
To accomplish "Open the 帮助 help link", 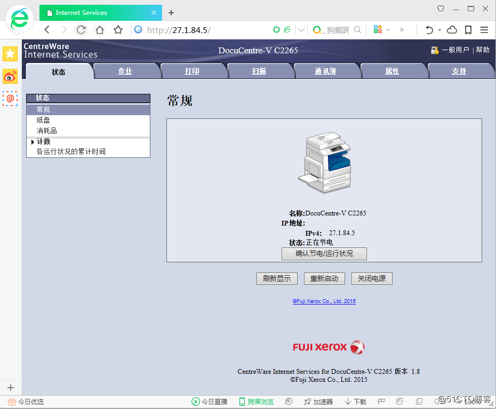I will [x=482, y=50].
